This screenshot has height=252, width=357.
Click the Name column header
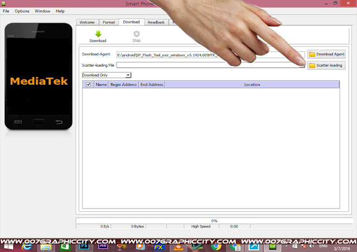101,84
